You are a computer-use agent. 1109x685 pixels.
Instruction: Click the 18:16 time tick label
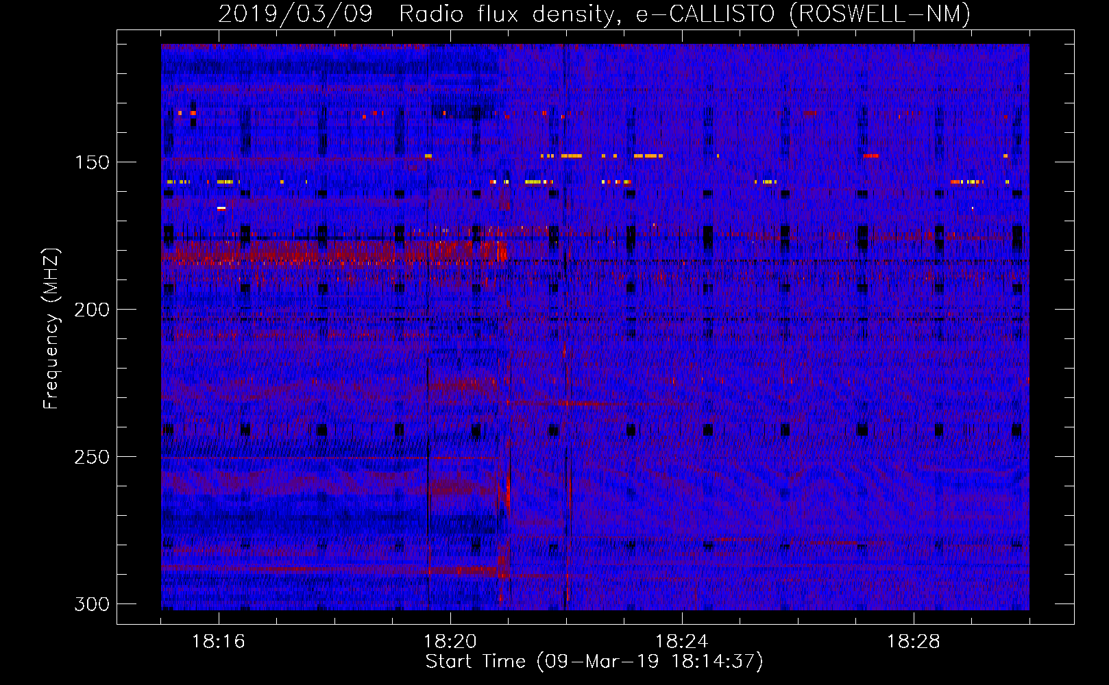[x=219, y=642]
